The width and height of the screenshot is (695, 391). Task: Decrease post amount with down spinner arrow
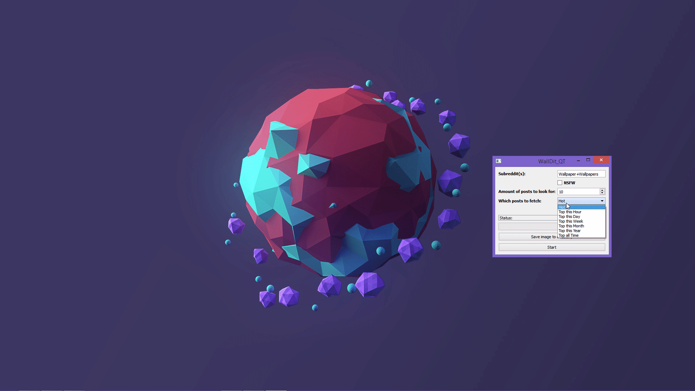602,193
